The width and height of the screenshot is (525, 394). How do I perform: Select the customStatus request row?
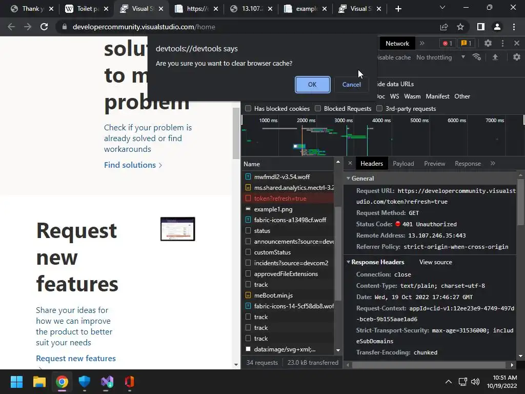point(288,252)
